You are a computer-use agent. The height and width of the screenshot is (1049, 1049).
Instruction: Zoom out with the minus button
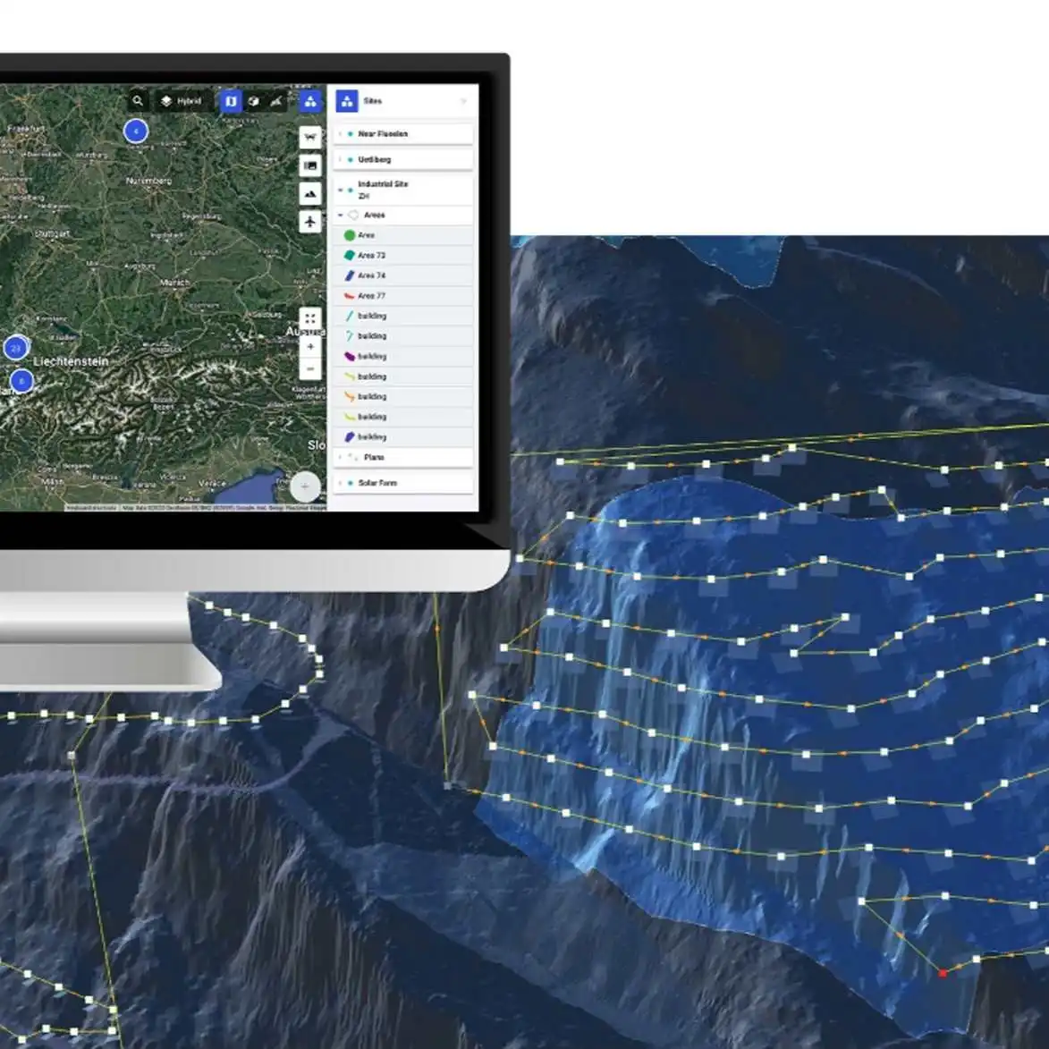pos(310,368)
